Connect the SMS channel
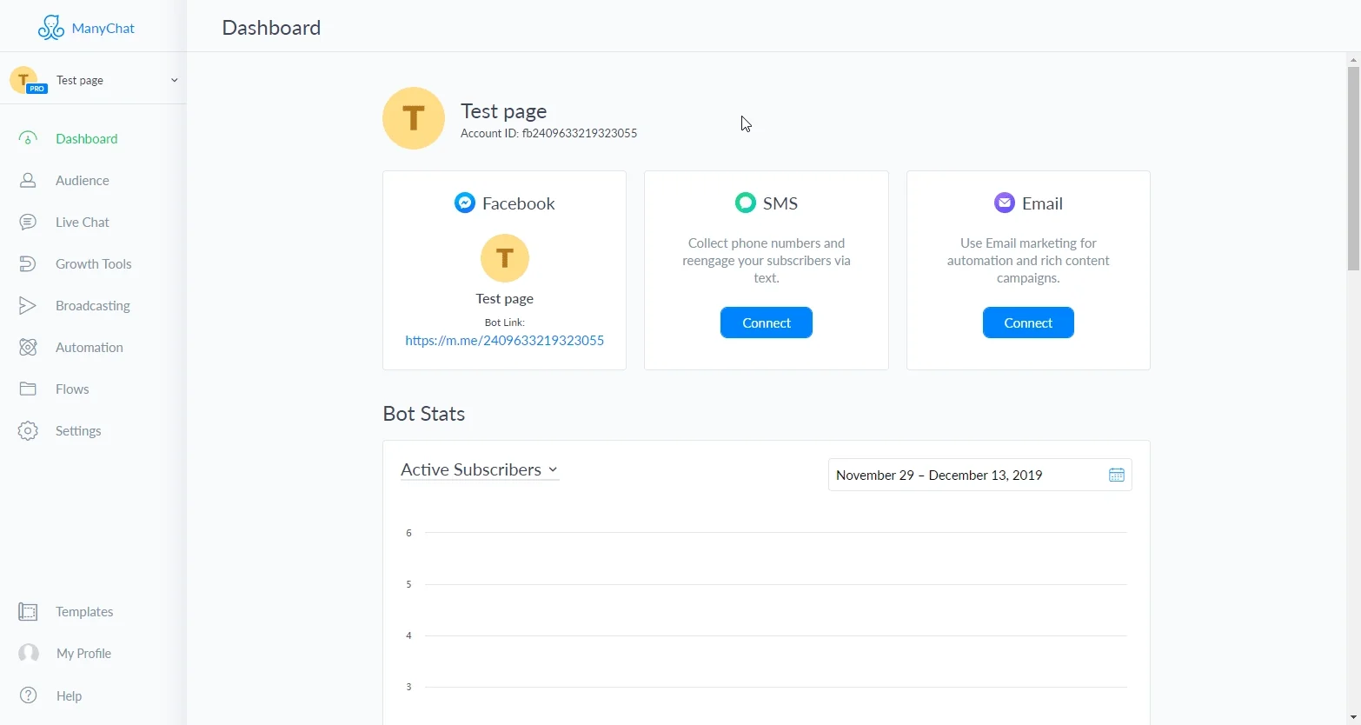 (767, 323)
